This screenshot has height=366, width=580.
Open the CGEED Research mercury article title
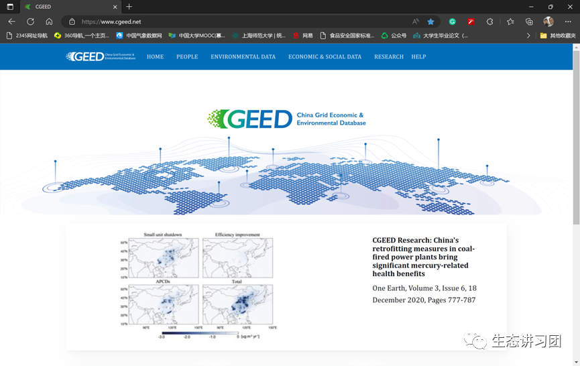click(424, 257)
